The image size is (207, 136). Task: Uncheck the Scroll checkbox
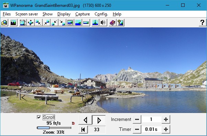click(39, 117)
